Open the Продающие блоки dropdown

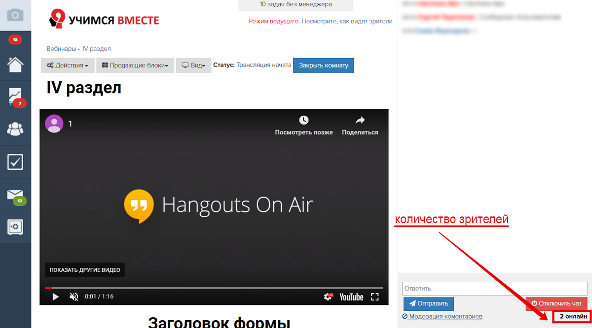click(x=135, y=65)
